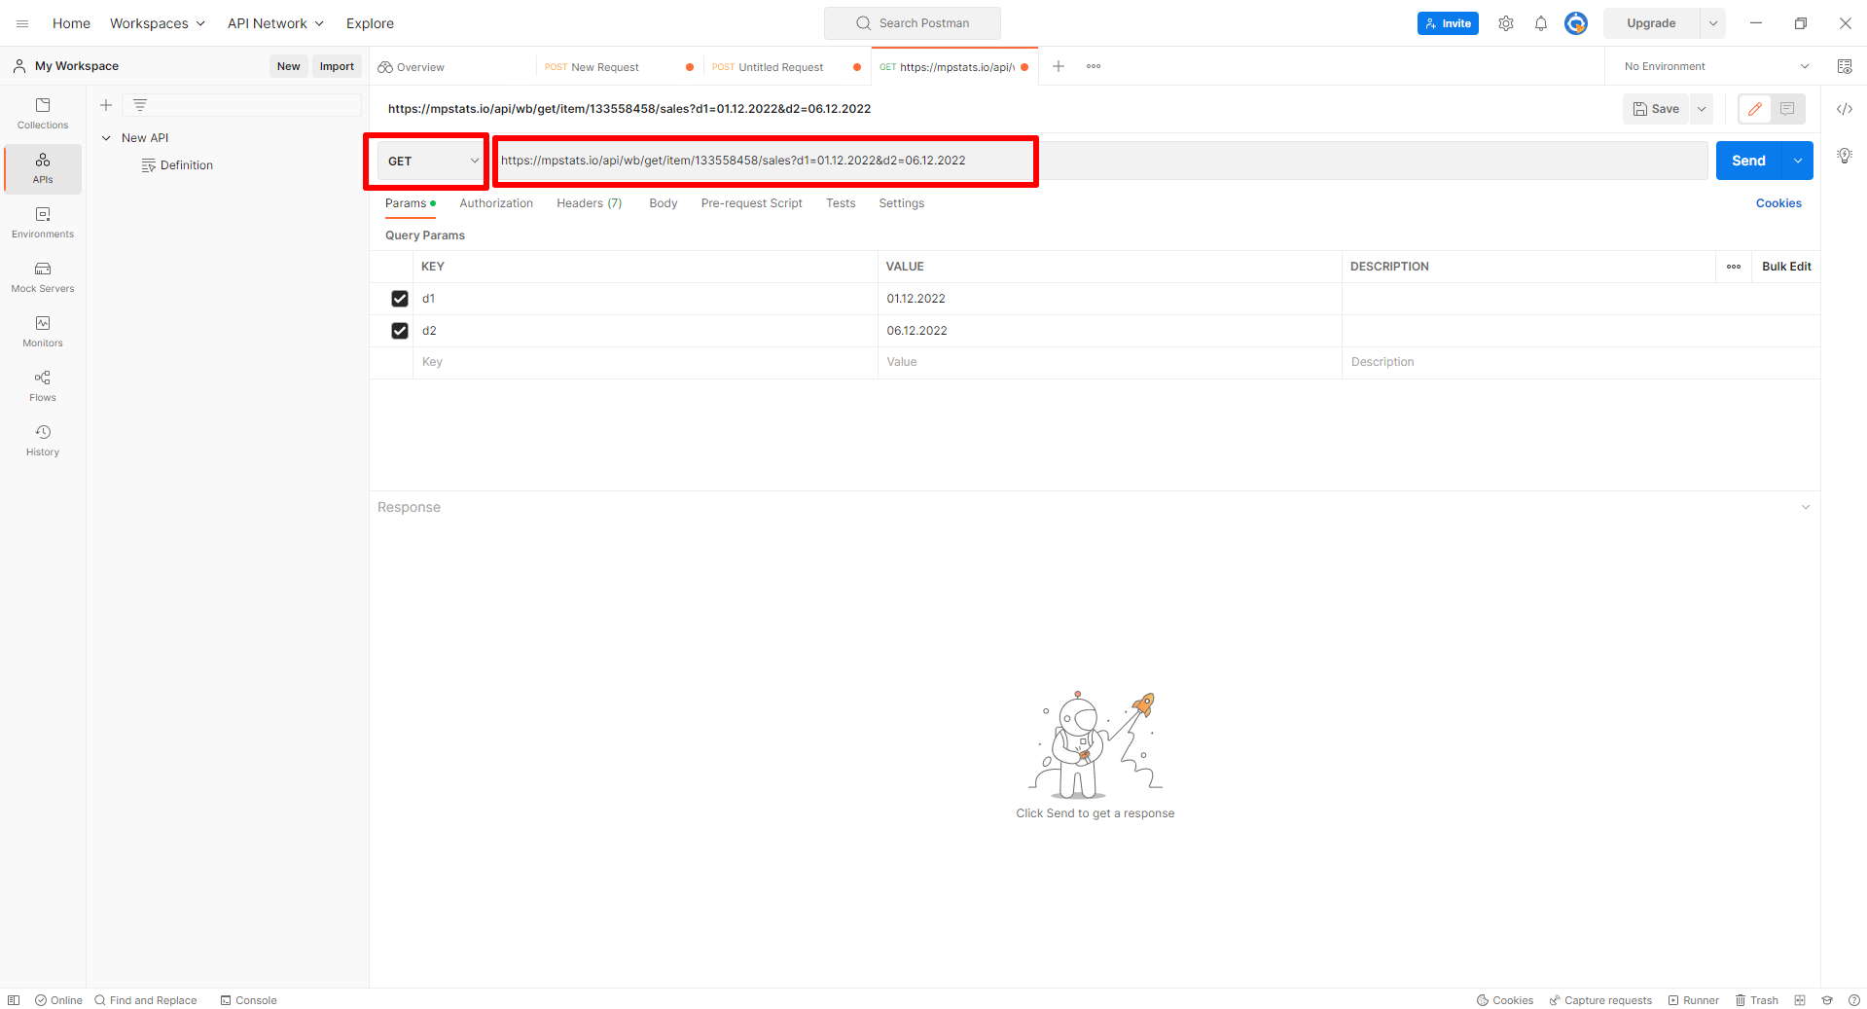The width and height of the screenshot is (1867, 1009).
Task: Open the POST New Request tab
Action: click(619, 67)
